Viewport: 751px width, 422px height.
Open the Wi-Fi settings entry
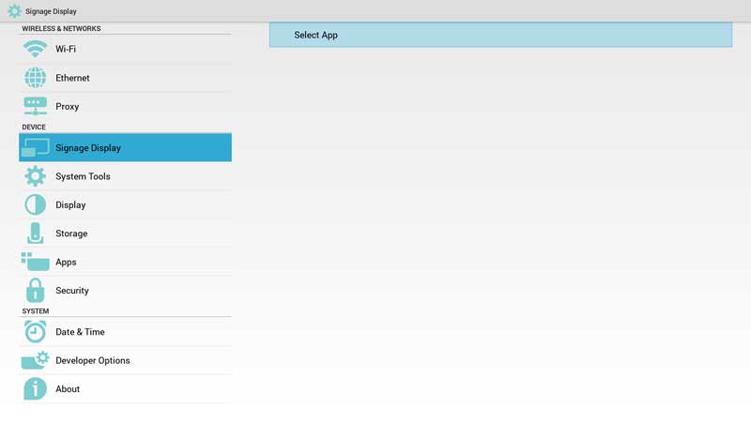[126, 49]
